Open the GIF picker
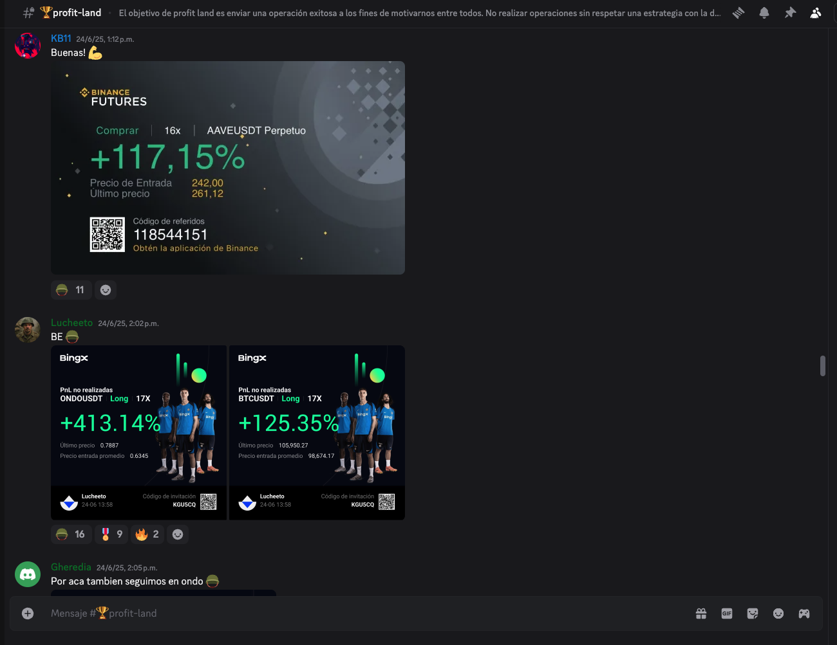This screenshot has height=645, width=837. coord(727,613)
